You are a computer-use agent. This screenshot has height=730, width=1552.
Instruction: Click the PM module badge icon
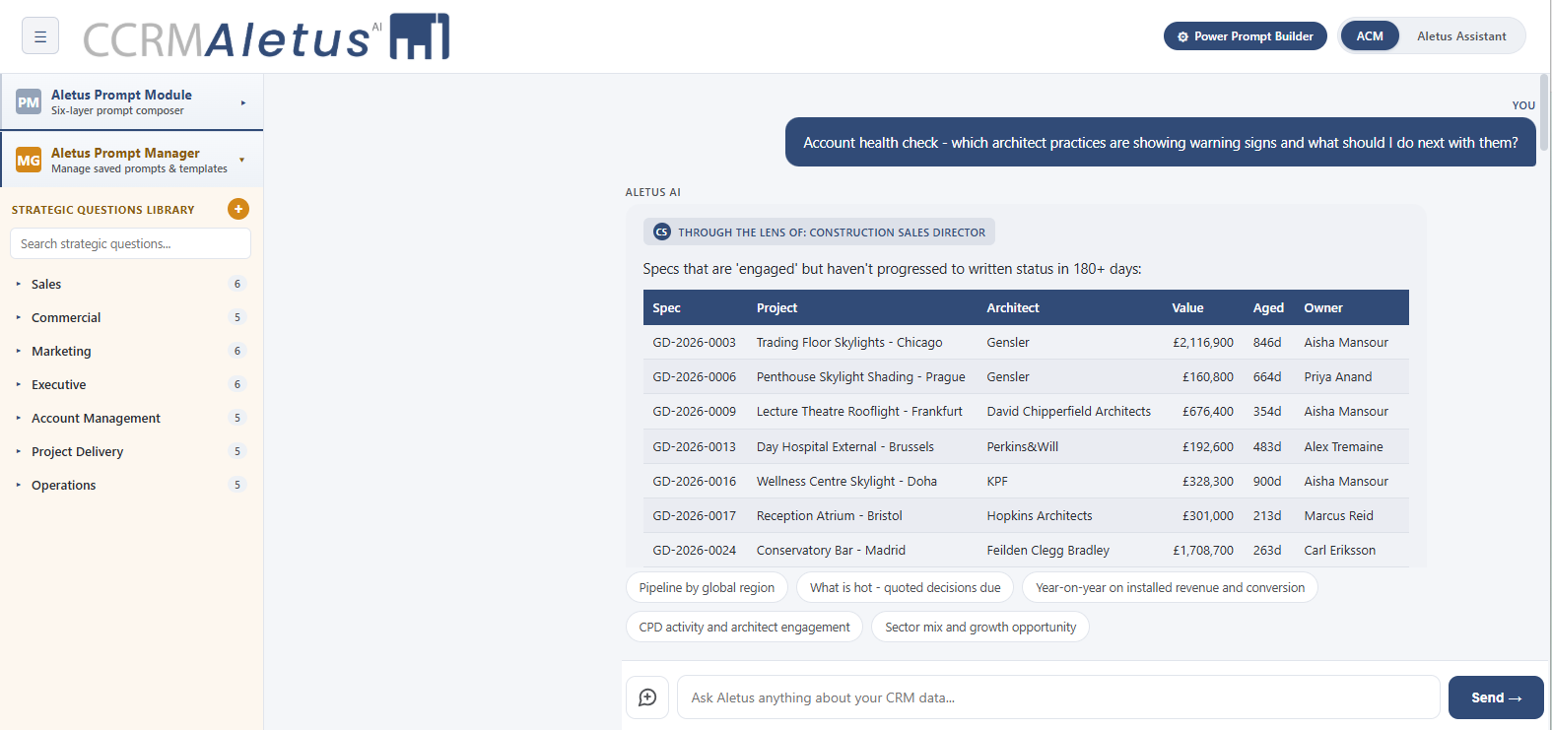pyautogui.click(x=29, y=102)
